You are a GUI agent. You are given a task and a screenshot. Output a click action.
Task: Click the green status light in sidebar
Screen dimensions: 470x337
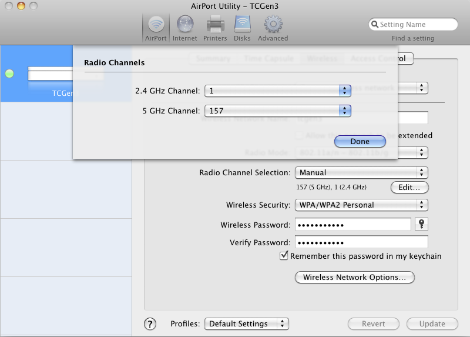(x=9, y=74)
